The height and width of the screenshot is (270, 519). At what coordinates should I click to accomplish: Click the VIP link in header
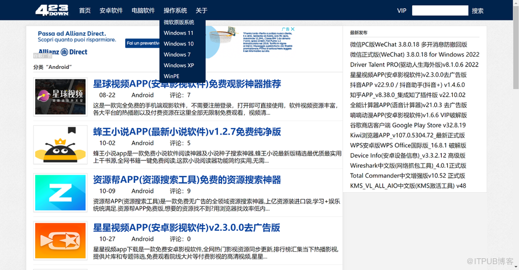pyautogui.click(x=402, y=11)
